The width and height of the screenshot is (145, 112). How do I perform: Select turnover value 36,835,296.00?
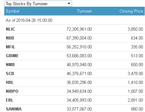(x=79, y=82)
